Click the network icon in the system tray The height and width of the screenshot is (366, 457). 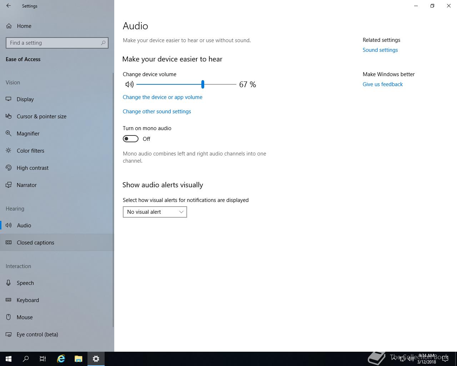point(402,359)
